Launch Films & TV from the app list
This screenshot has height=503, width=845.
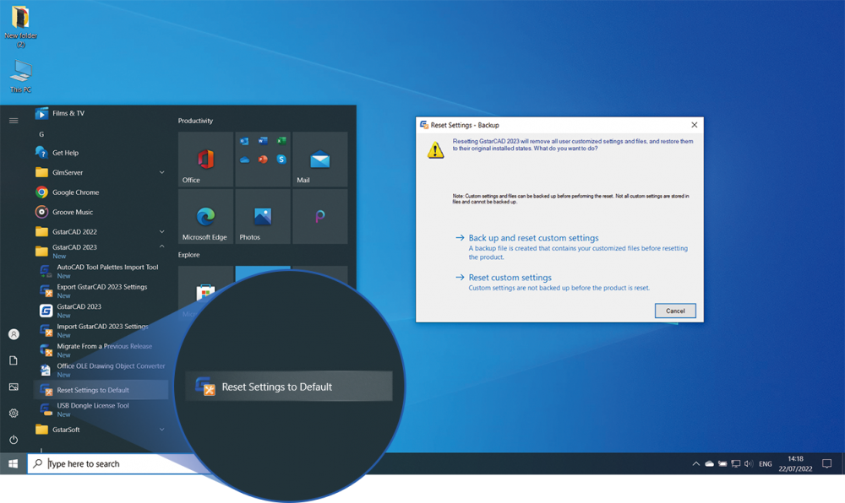click(101, 113)
